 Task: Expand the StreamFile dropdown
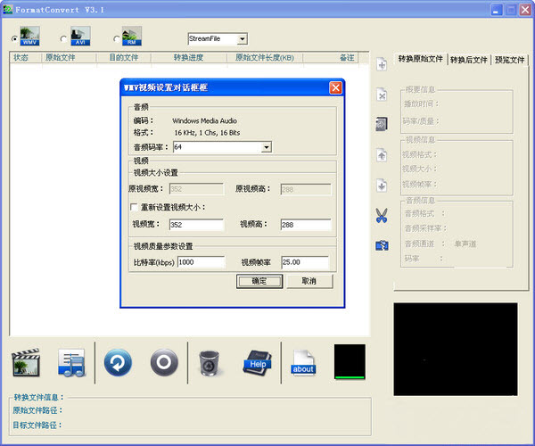point(242,39)
